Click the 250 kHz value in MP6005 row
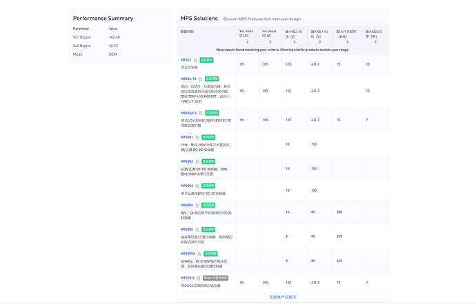The image size is (476, 304). 339,236
